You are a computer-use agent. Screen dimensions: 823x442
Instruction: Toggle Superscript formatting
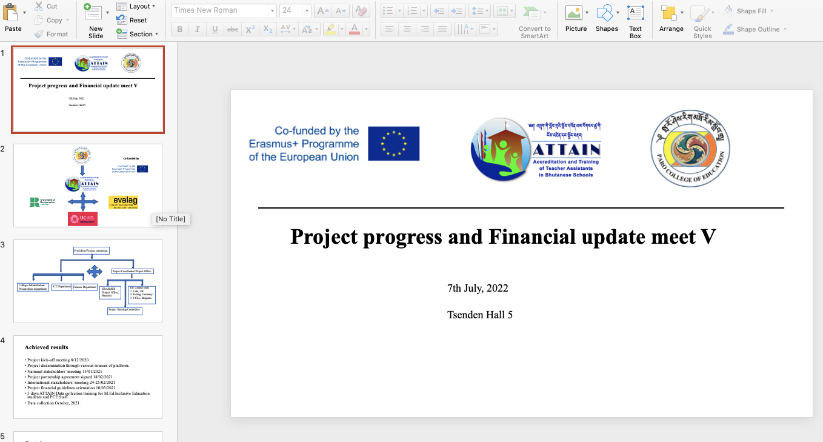(250, 28)
